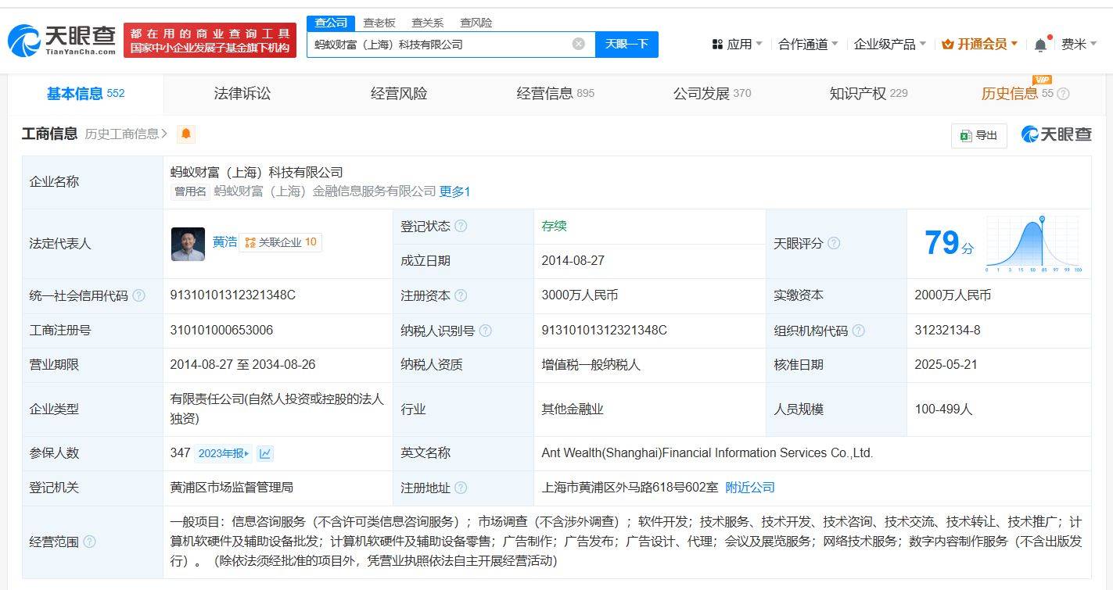Screen dimensions: 1113x590
Task: Click the 79分 score value
Action: (x=949, y=244)
